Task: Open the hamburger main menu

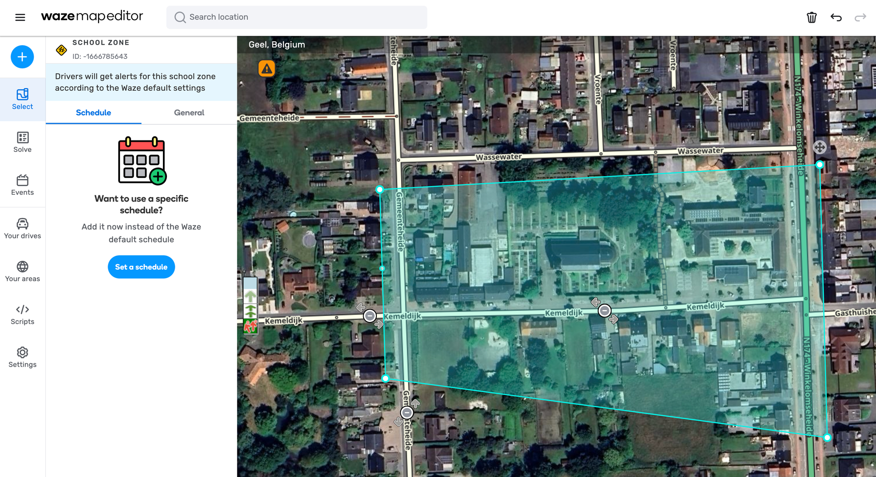Action: click(20, 17)
